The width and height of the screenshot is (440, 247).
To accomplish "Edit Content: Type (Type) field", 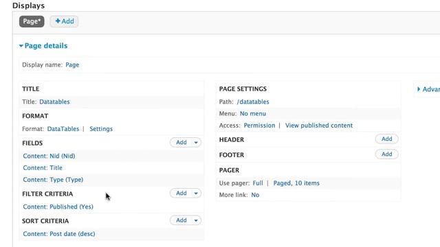I will click(53, 180).
